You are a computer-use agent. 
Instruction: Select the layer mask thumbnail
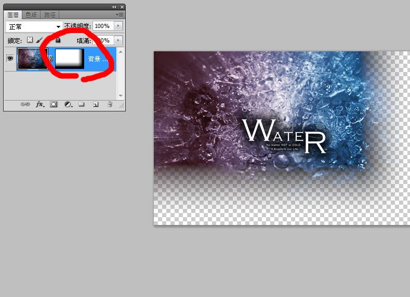click(70, 59)
